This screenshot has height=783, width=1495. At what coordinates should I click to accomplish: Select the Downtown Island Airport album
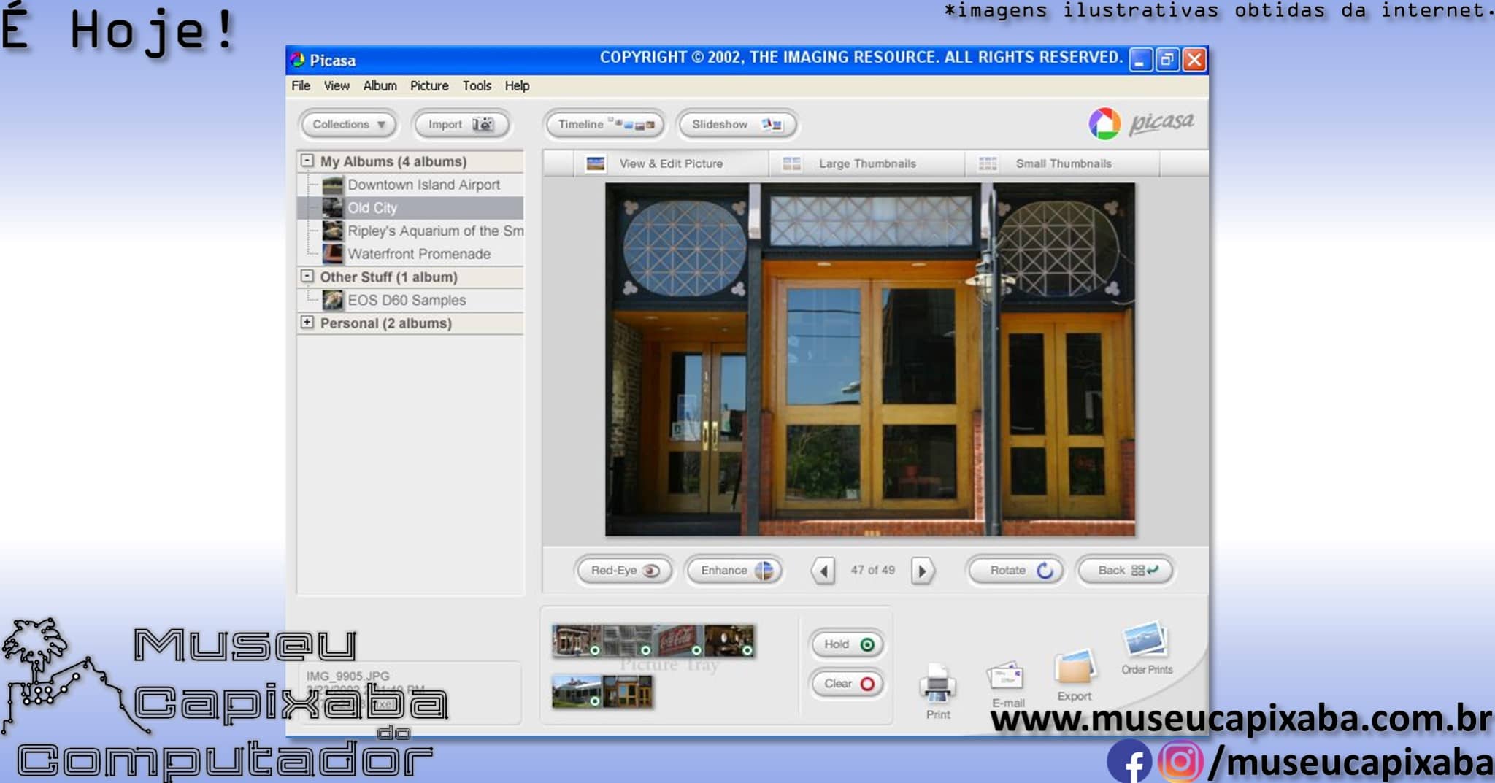[423, 185]
